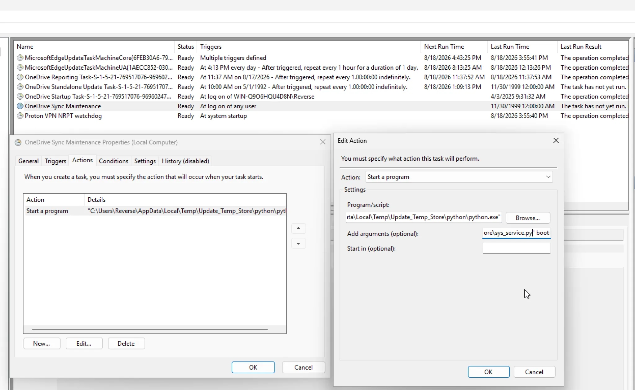Open the Action type dropdown
The width and height of the screenshot is (635, 390).
point(459,177)
